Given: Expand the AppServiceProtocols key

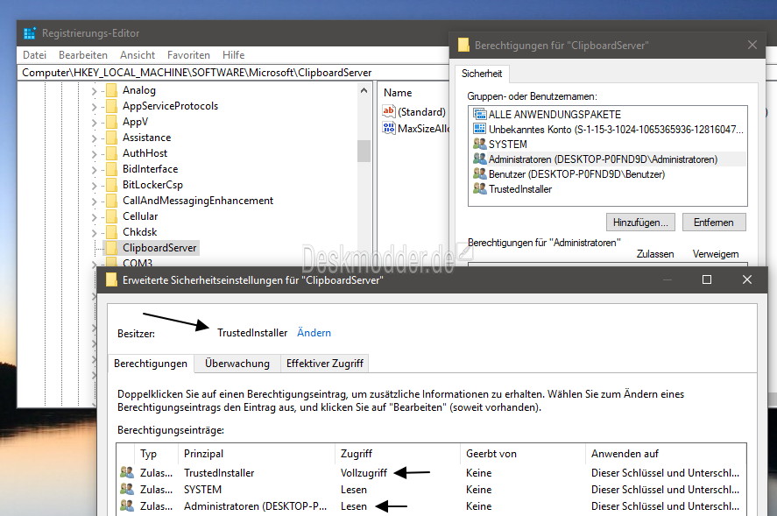Looking at the screenshot, I should coord(94,107).
